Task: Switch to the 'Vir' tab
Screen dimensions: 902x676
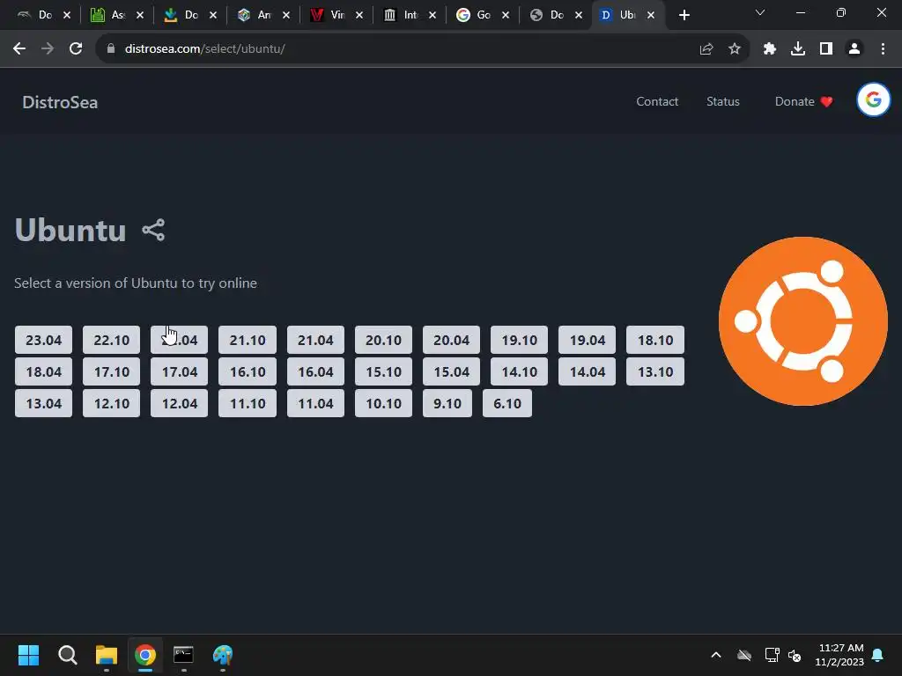Action: click(336, 16)
